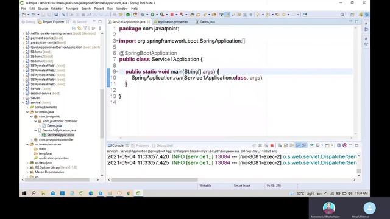The height and width of the screenshot is (219, 390).
Task: Open the File menu
Action: 24,9
